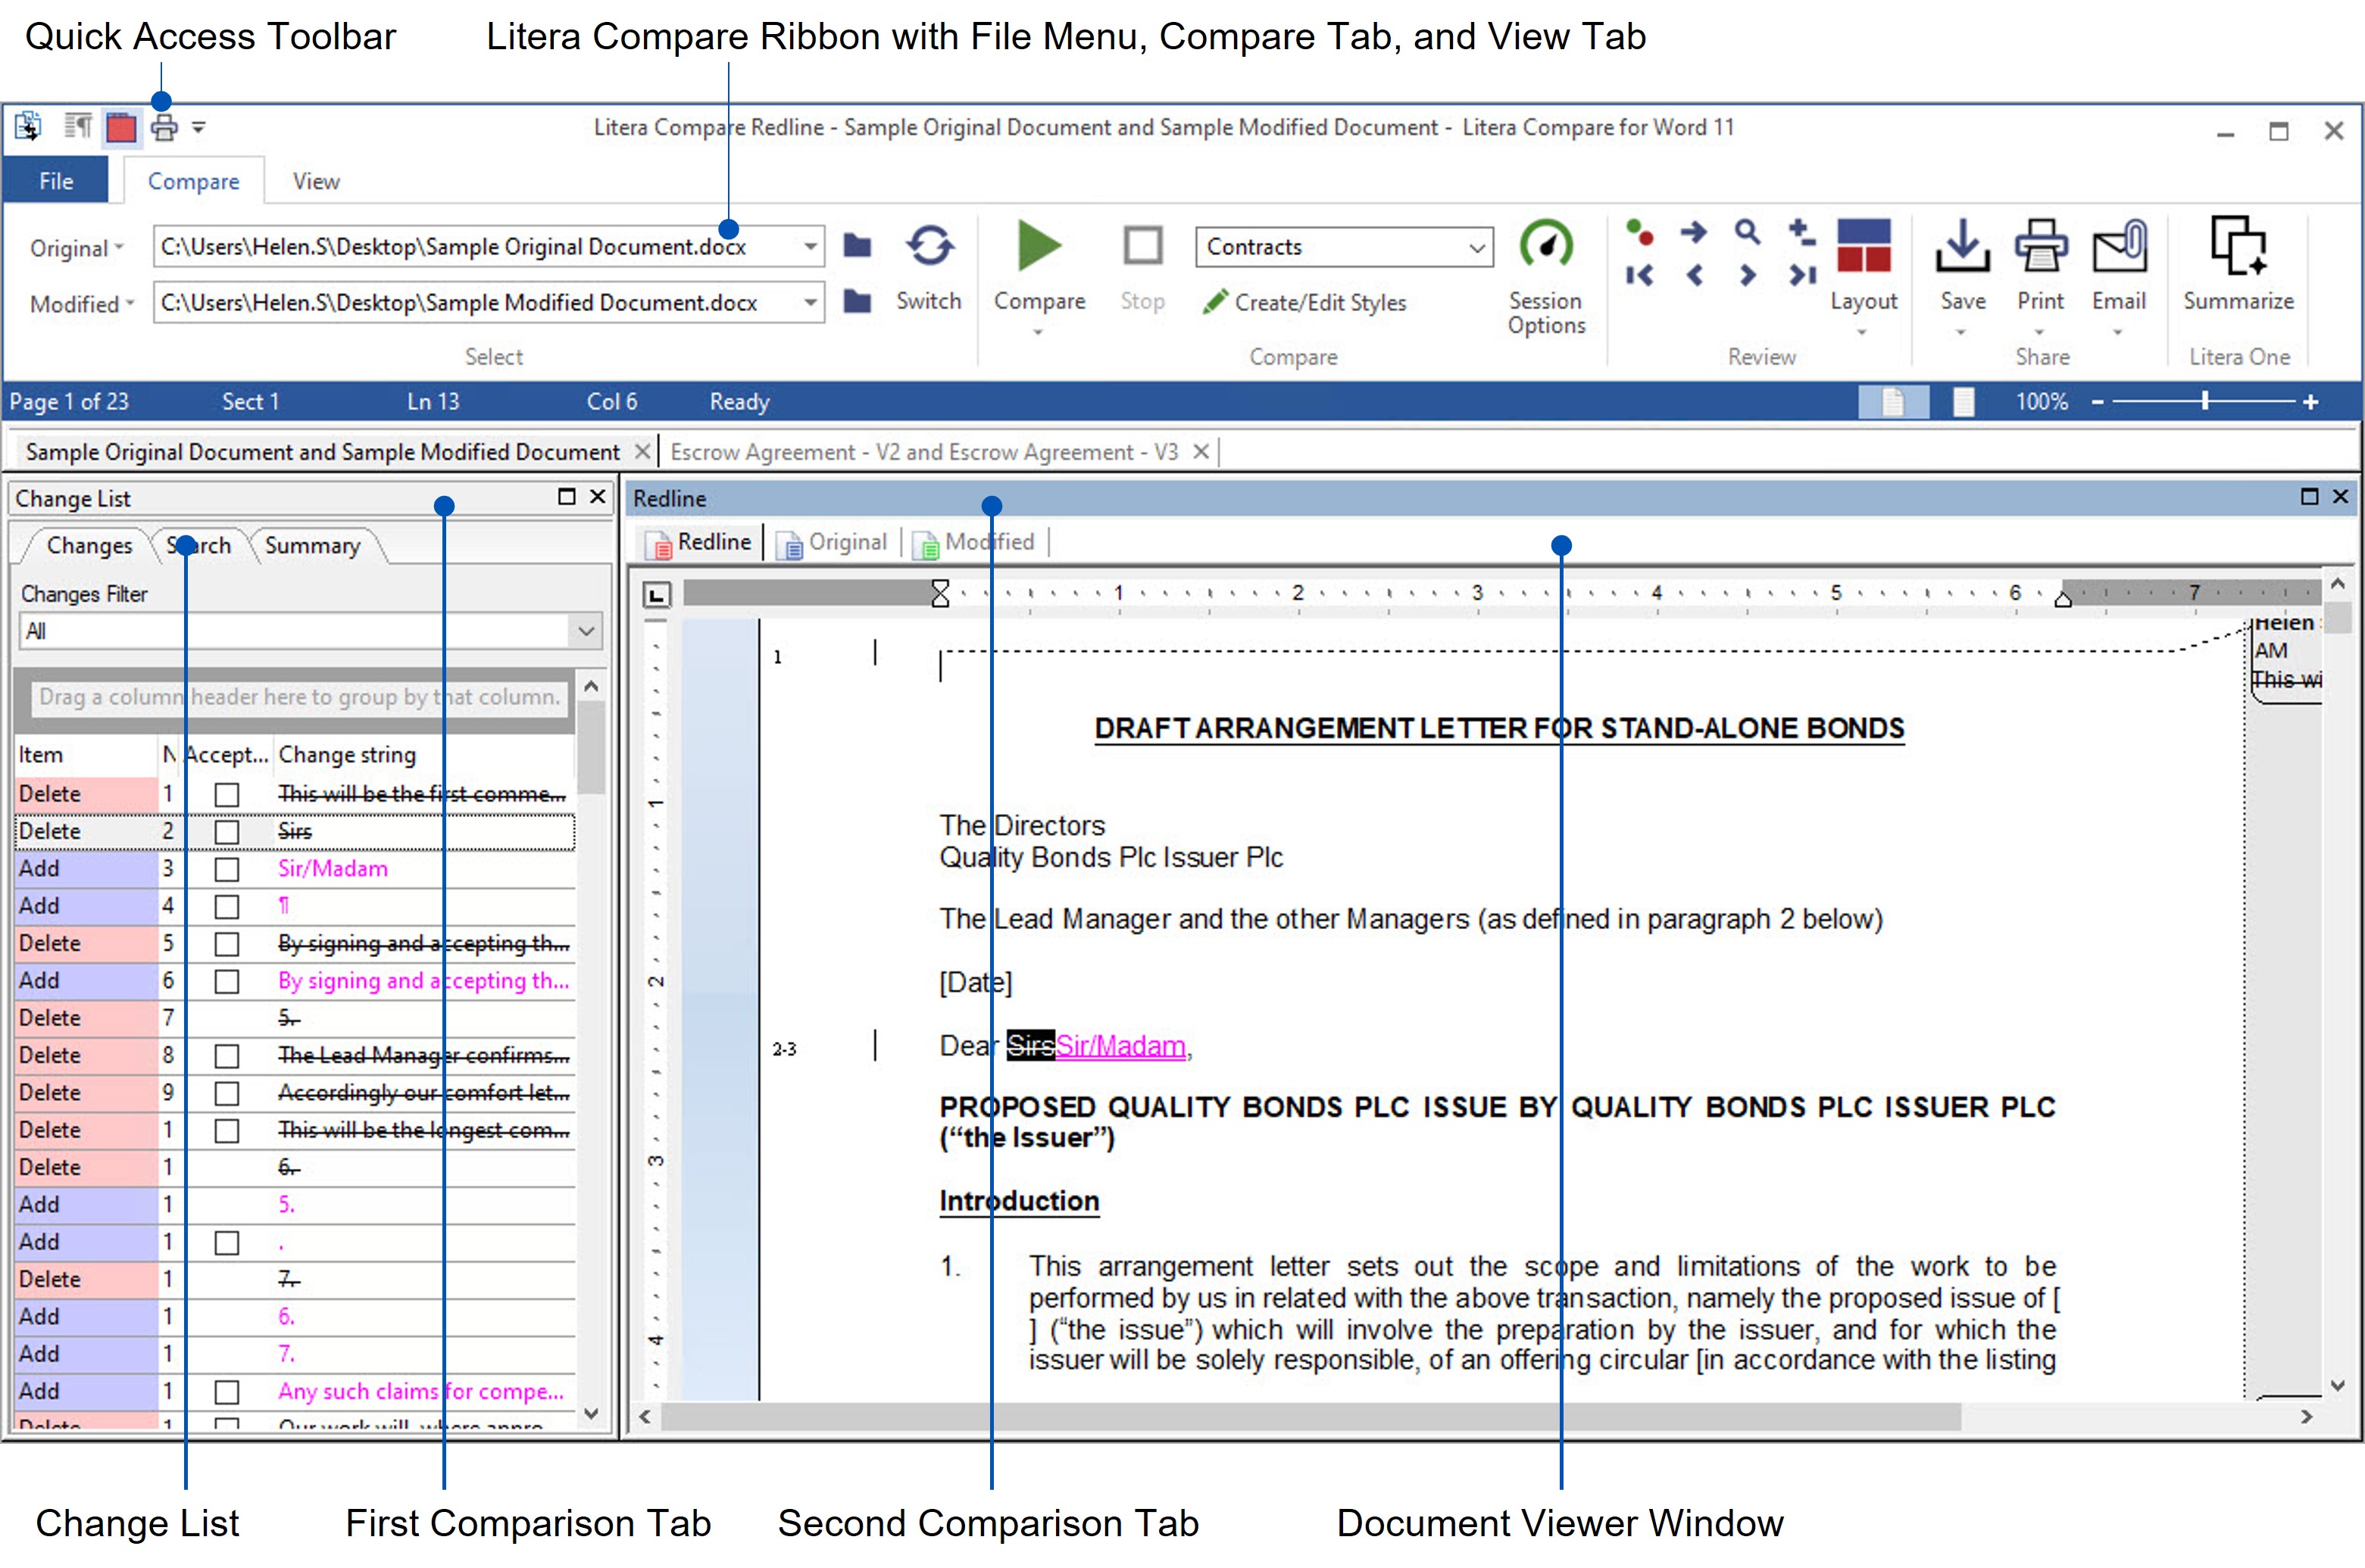2365x1568 pixels.
Task: Close the Change List panel
Action: 598,496
